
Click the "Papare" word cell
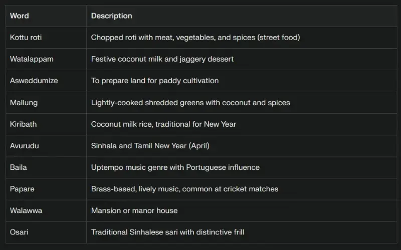click(x=22, y=189)
